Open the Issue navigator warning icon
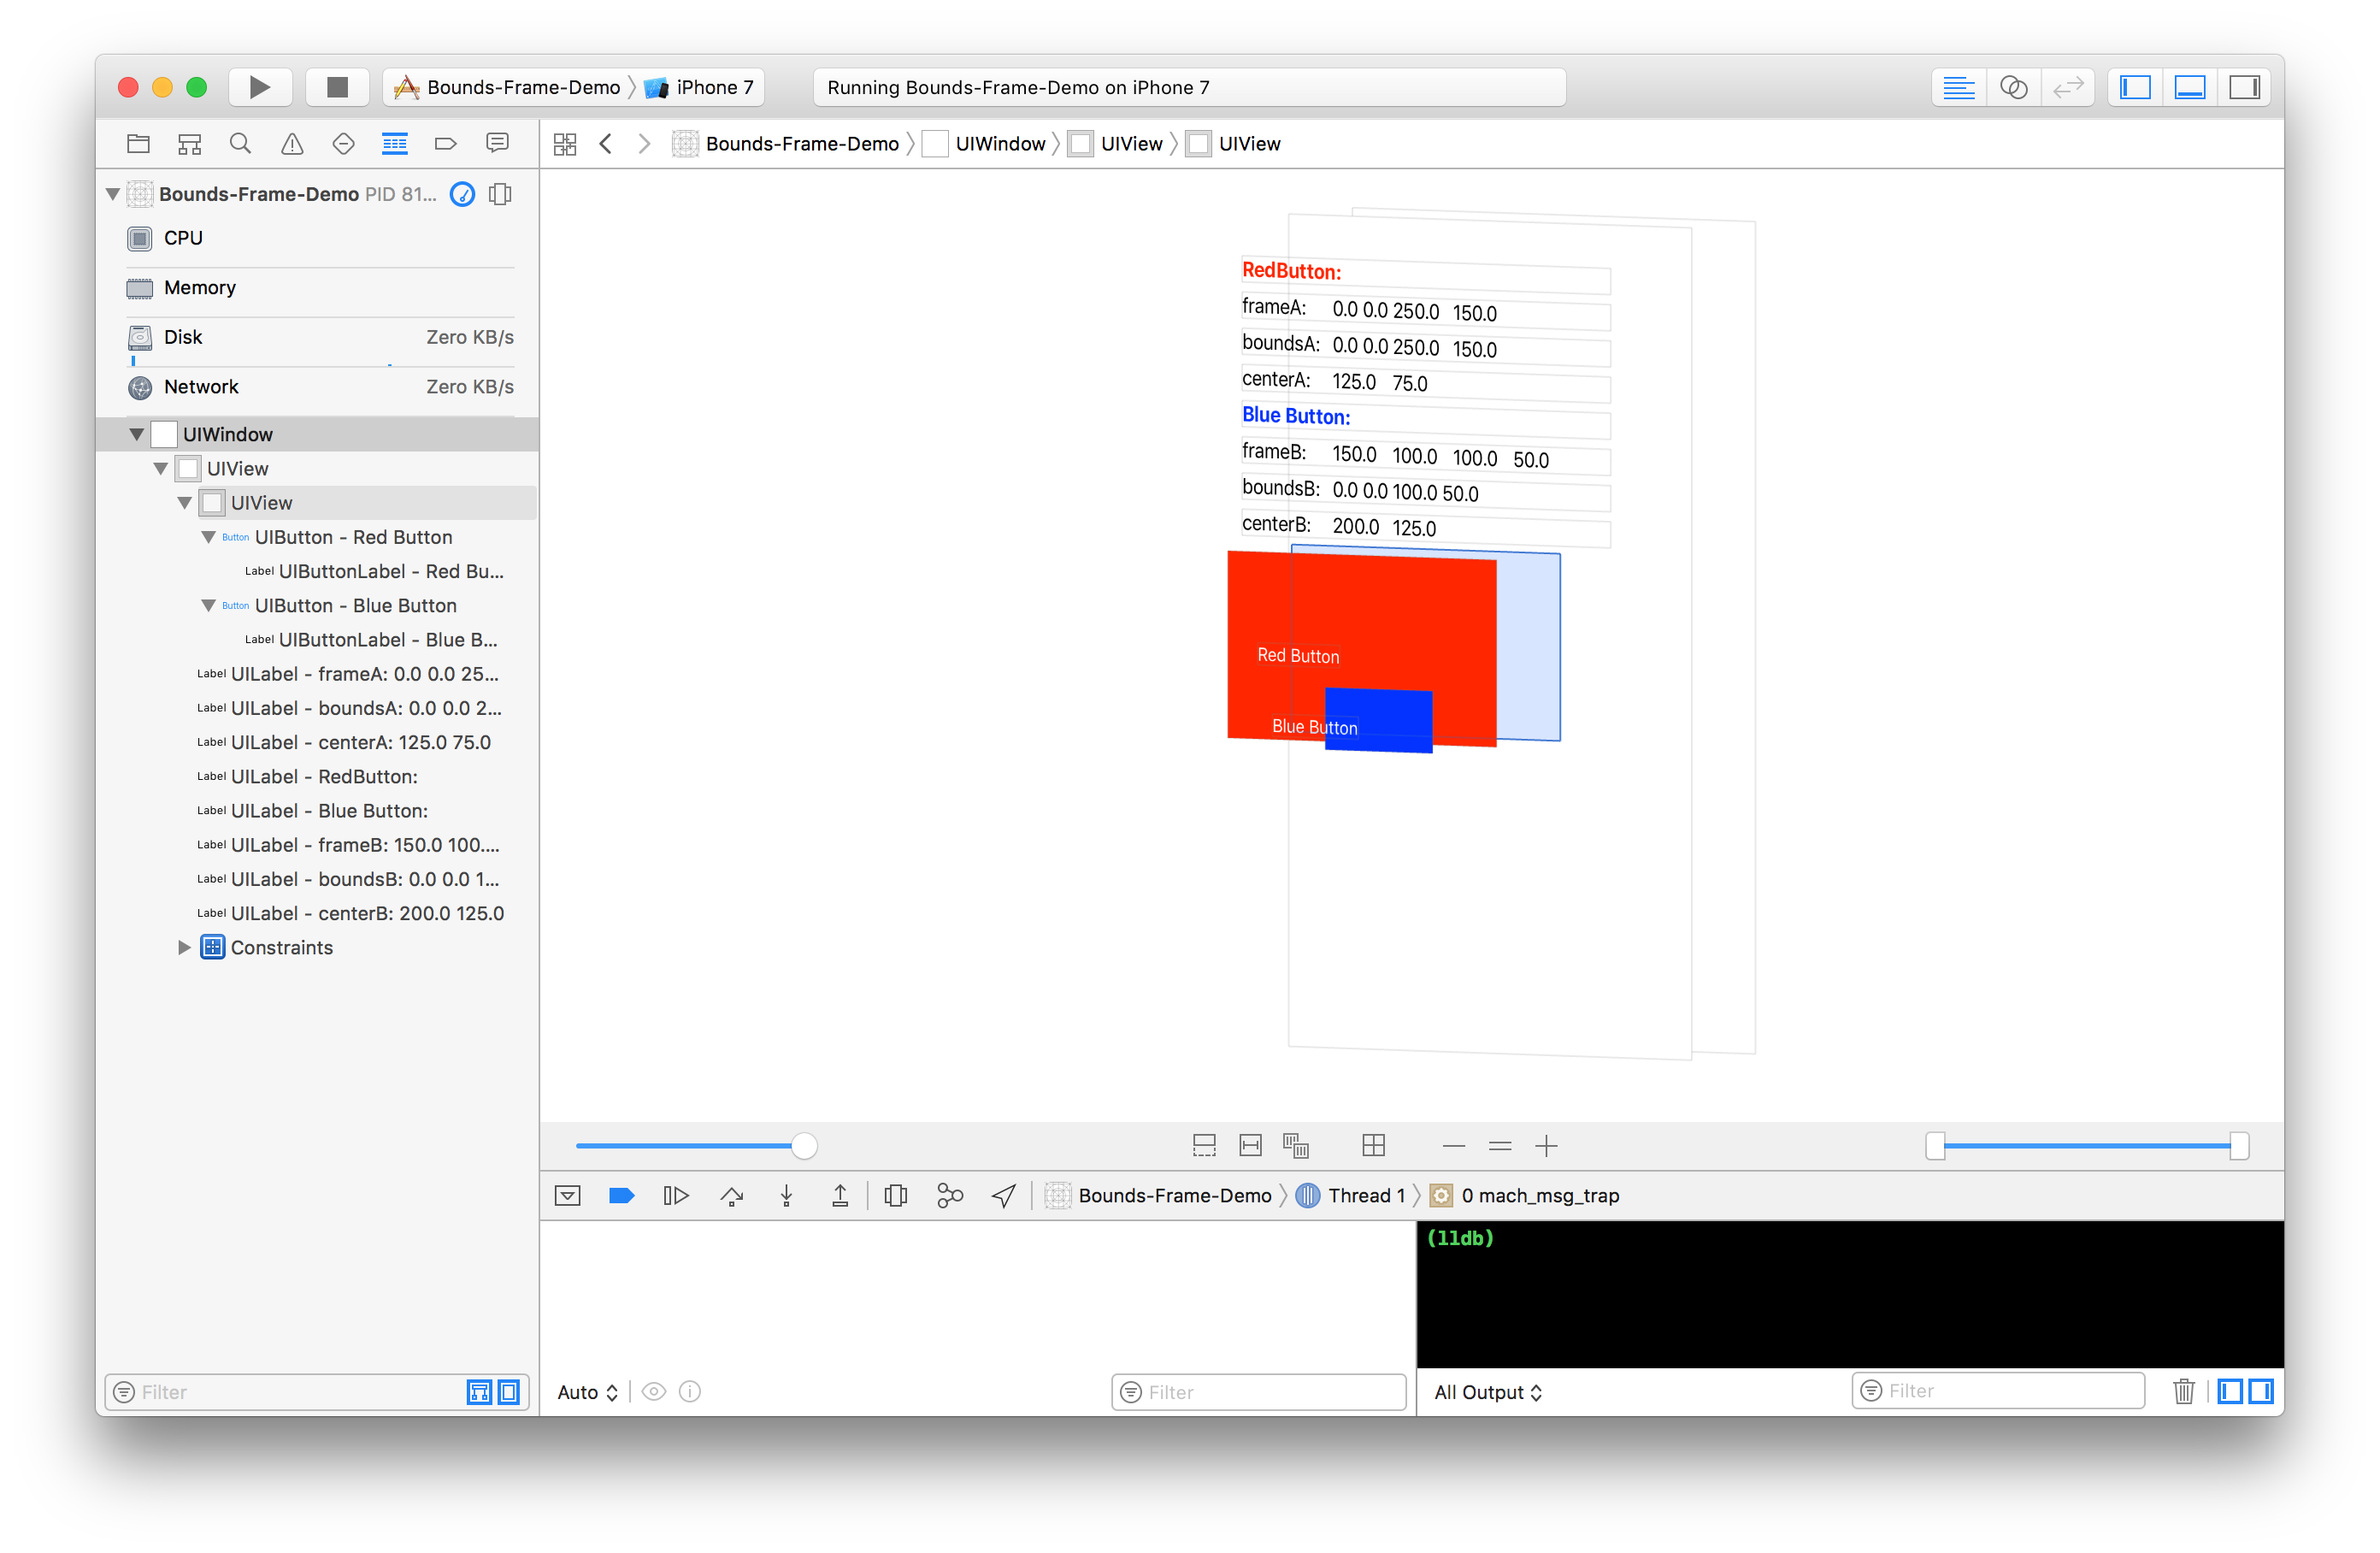This screenshot has width=2380, height=1553. (292, 144)
